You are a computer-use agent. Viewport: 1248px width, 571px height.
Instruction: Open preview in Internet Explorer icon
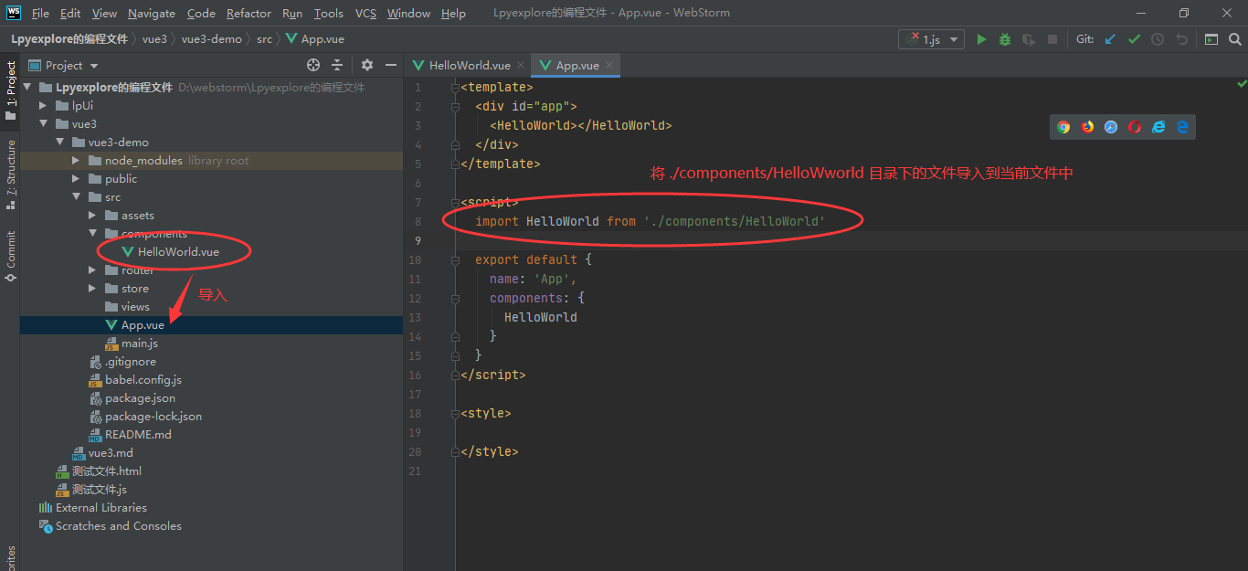(x=1158, y=127)
